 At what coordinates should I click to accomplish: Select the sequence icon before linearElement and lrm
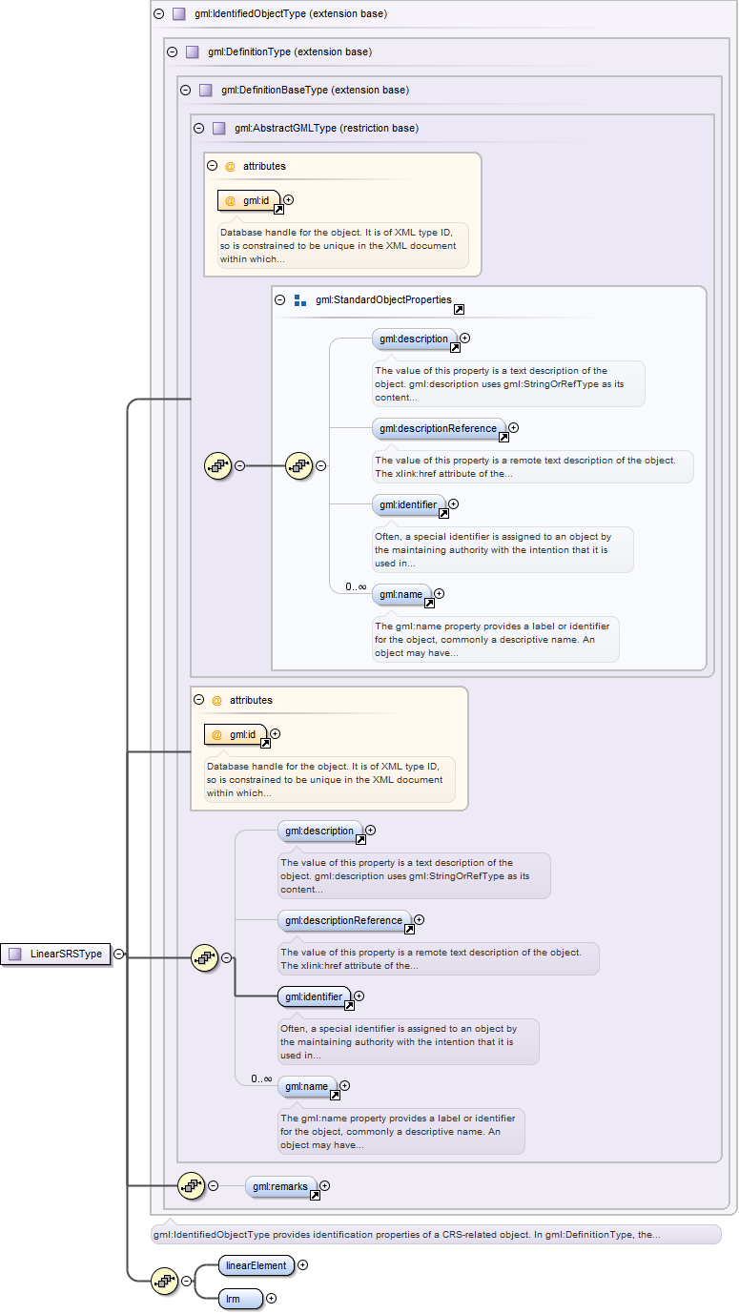coord(165,1282)
